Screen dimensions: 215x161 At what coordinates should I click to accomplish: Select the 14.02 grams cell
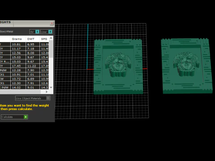tap(18, 88)
